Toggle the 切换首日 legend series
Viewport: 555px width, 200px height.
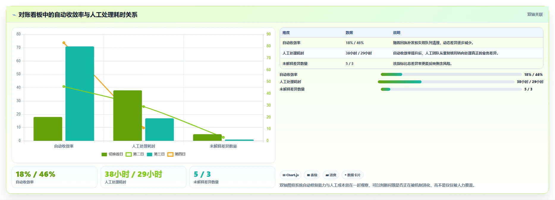click(x=112, y=154)
